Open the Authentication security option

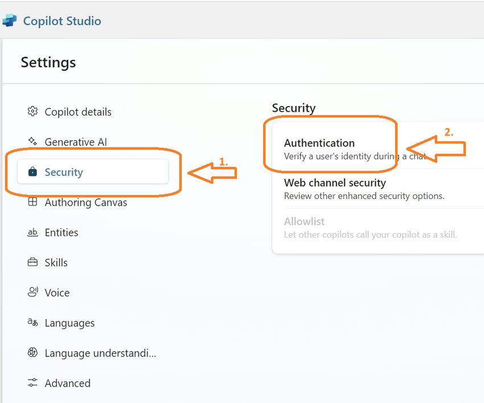pos(319,143)
